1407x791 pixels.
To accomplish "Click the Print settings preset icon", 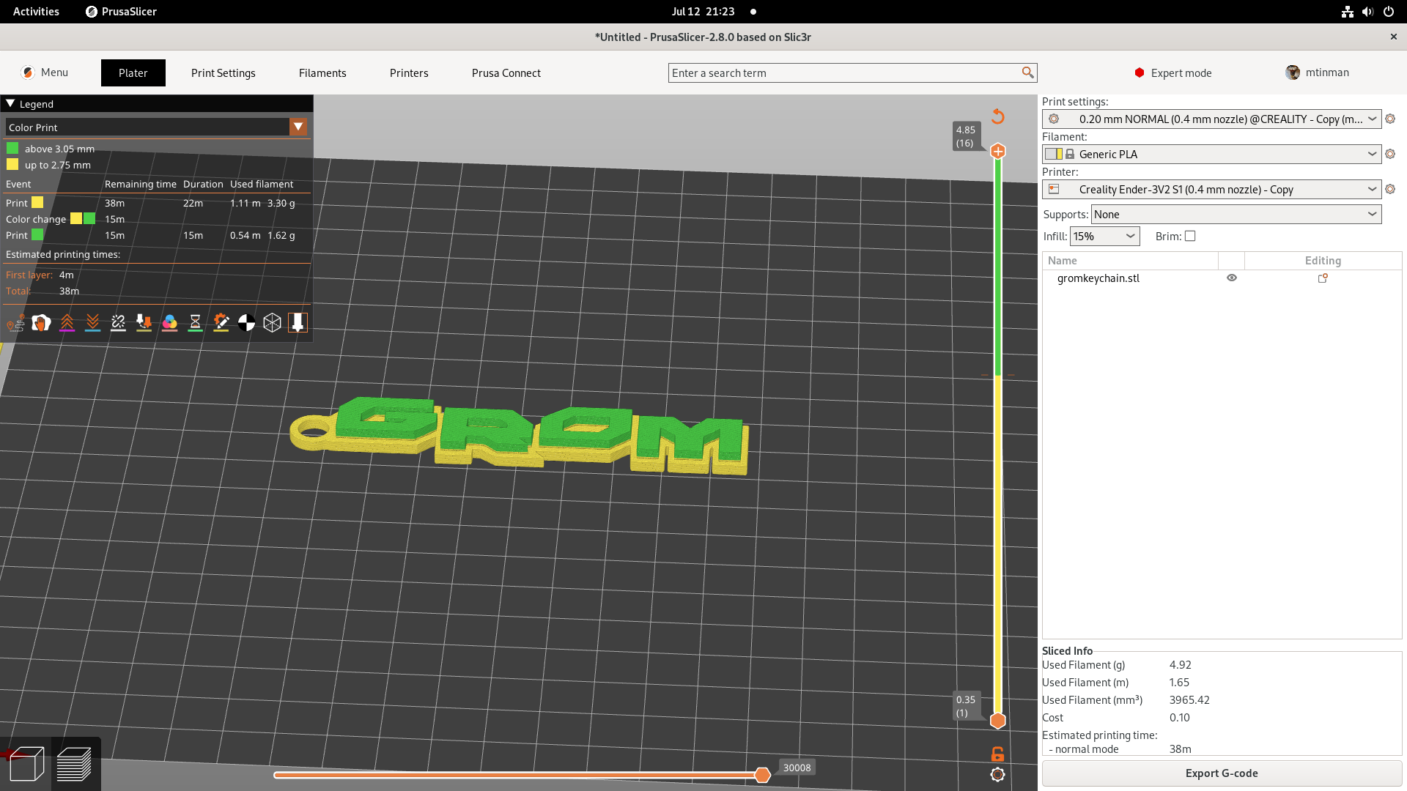I will coord(1054,119).
